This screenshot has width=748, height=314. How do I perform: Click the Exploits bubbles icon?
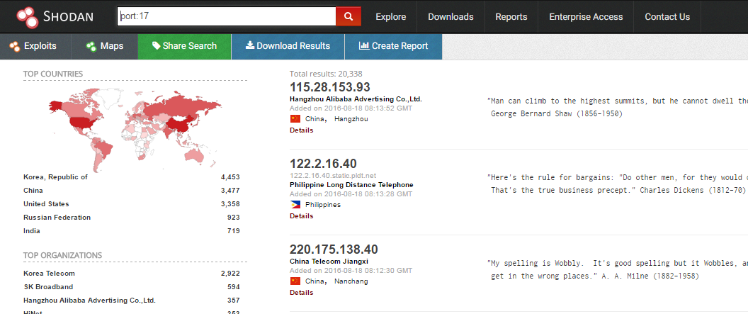(15, 46)
